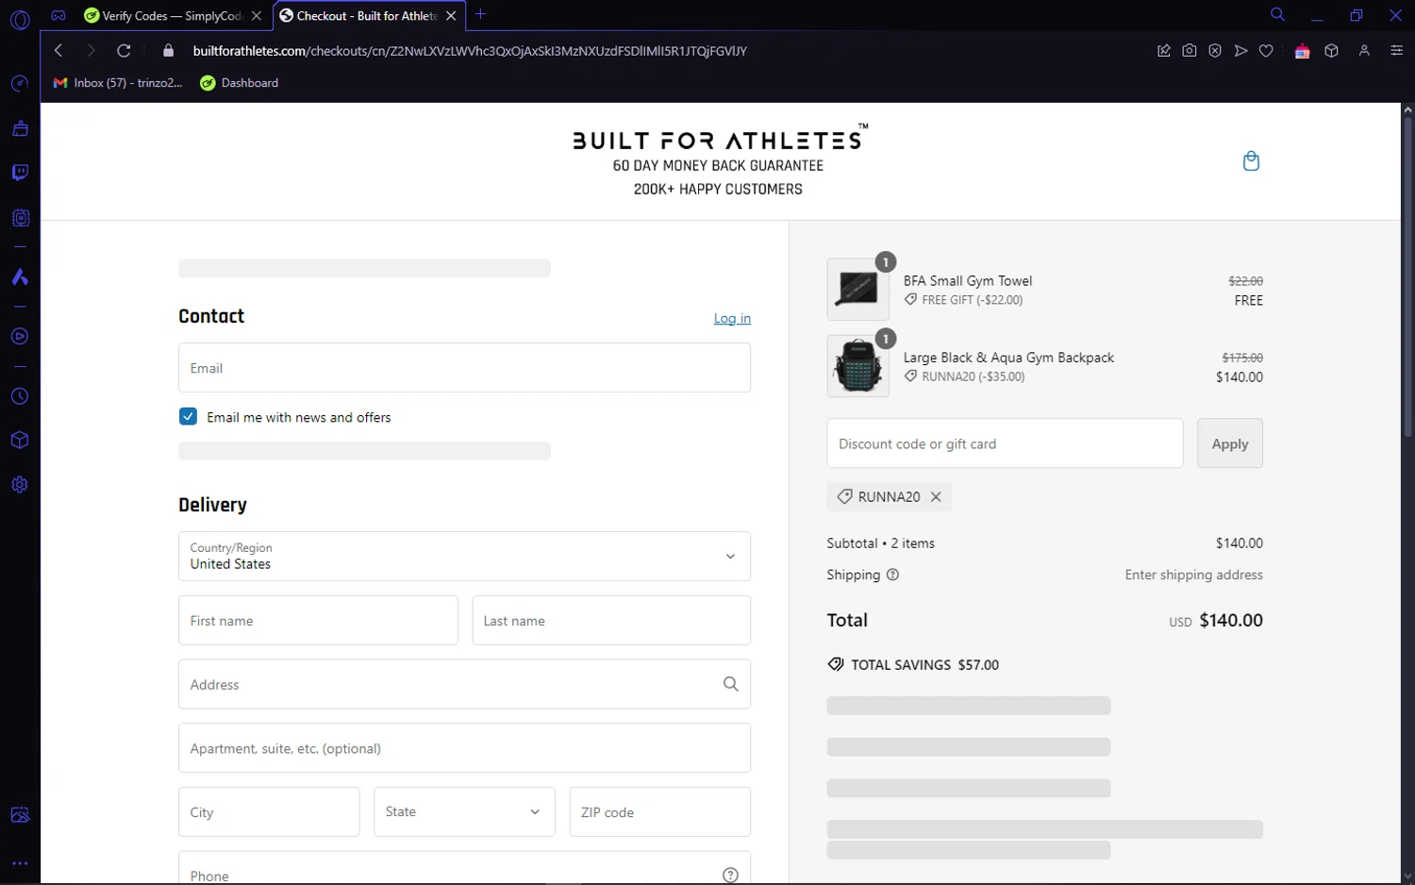Open the State dropdown
The height and width of the screenshot is (885, 1415).
(x=464, y=811)
